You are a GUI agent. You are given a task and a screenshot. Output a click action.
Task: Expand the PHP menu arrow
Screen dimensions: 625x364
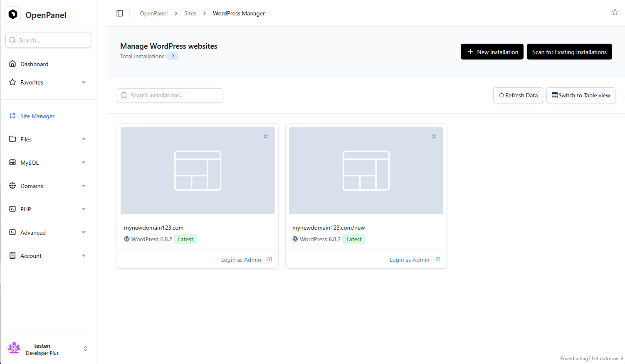click(x=84, y=209)
